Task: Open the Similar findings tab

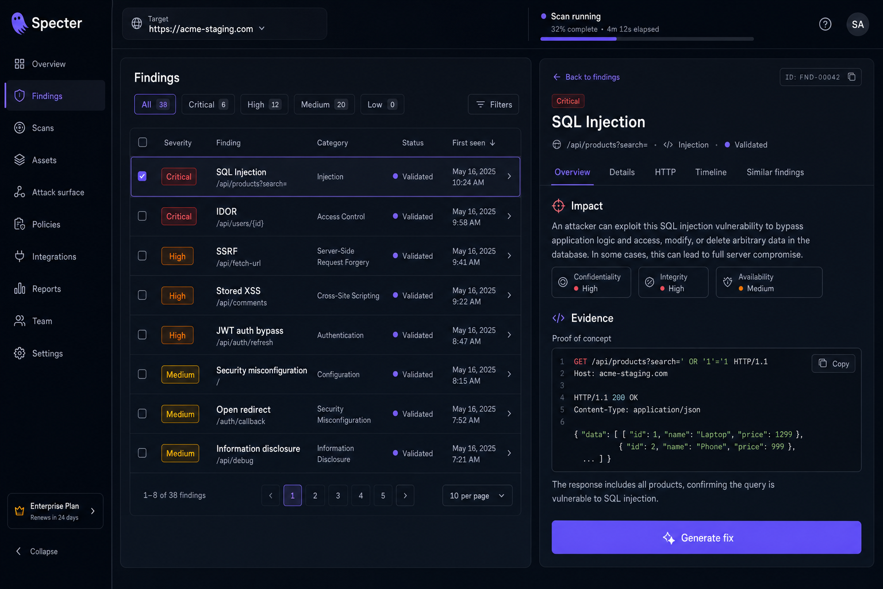Action: pyautogui.click(x=775, y=172)
